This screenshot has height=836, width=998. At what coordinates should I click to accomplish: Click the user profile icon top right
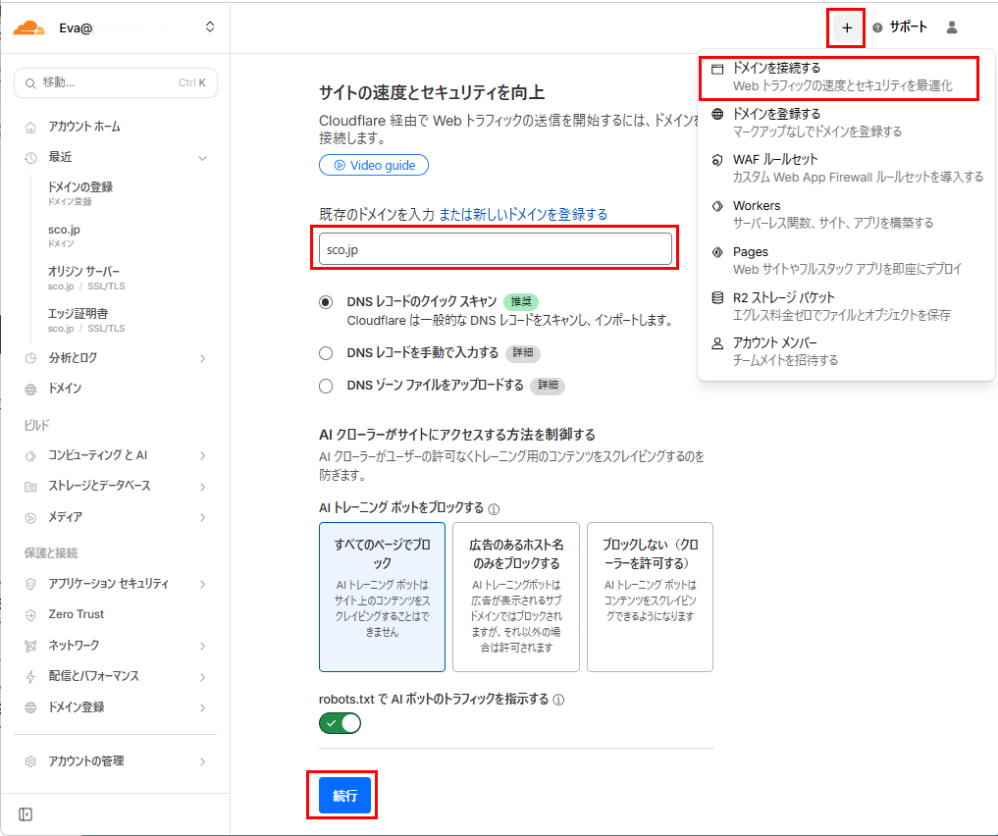(950, 27)
